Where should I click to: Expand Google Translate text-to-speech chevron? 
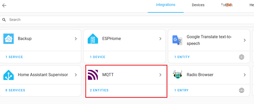[245, 40]
